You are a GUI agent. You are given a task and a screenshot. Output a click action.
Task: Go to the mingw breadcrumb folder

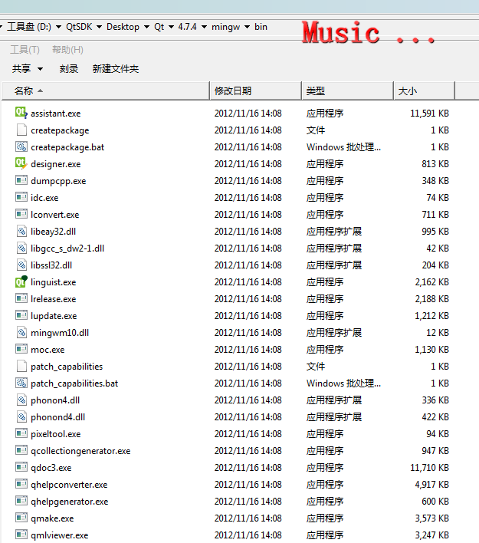point(225,27)
